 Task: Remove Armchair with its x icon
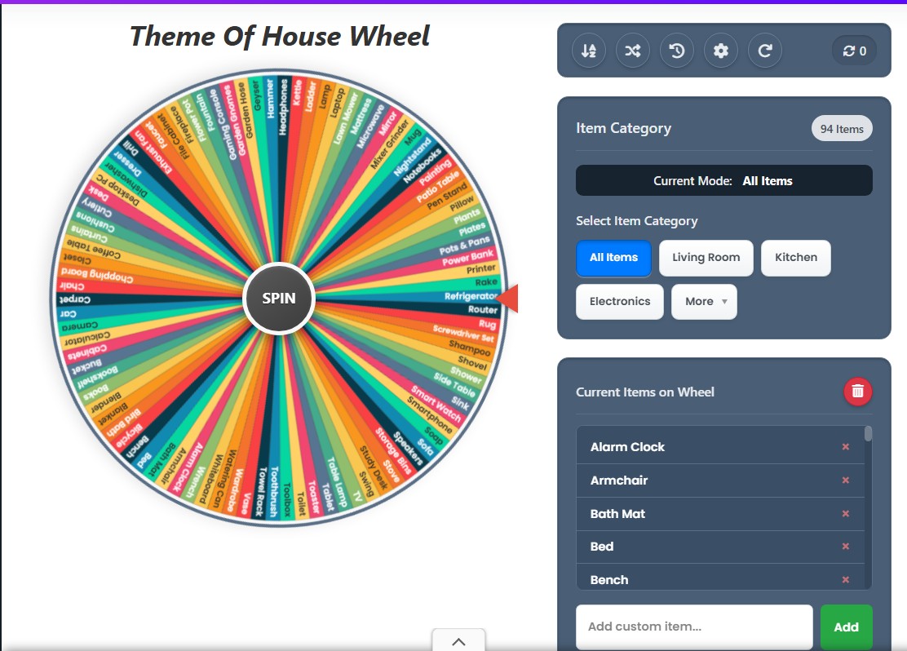pyautogui.click(x=846, y=480)
